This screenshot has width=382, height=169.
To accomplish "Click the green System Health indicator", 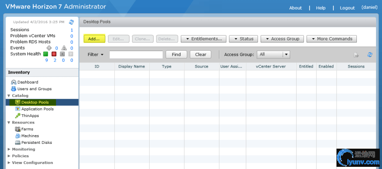I will click(x=46, y=54).
